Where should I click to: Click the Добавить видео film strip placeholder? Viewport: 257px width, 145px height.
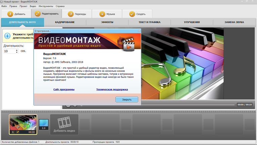click(64, 125)
